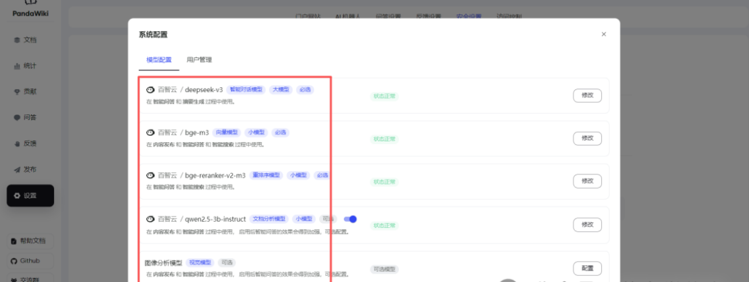This screenshot has height=282, width=749.
Task: Close the 系统配置 dialog
Action: click(603, 34)
